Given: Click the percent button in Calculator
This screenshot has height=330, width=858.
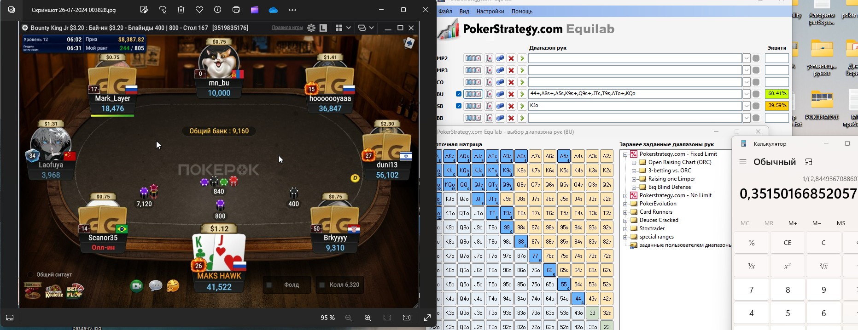Looking at the screenshot, I should [x=752, y=243].
